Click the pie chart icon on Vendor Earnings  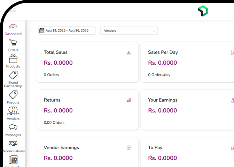(x=129, y=148)
